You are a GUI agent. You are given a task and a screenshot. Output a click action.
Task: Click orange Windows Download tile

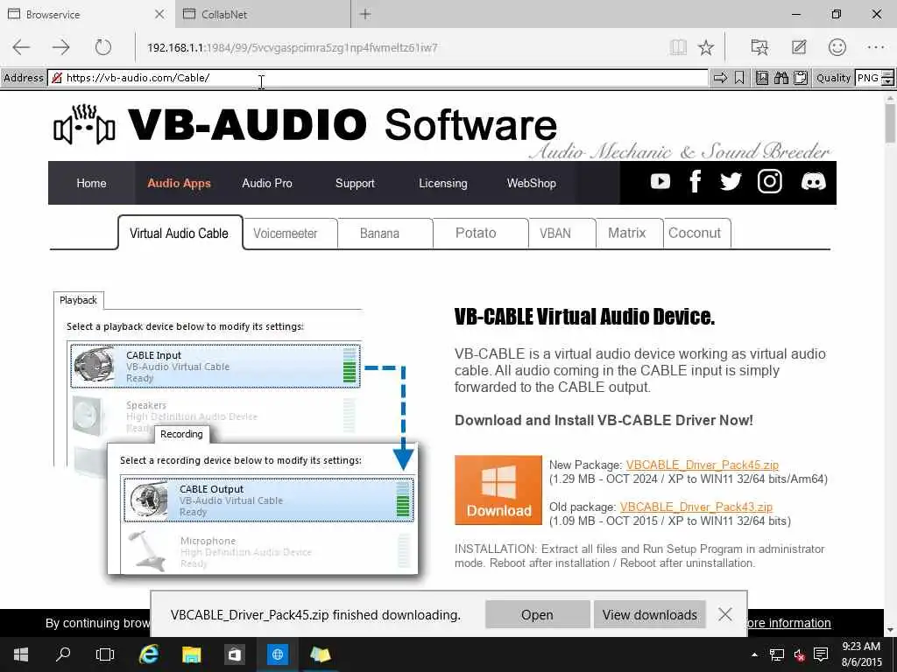(498, 490)
